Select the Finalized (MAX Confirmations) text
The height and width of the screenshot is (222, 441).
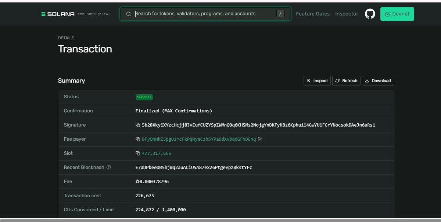point(174,111)
